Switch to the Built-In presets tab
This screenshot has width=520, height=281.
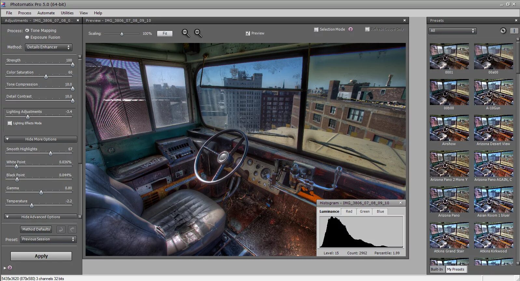(437, 269)
